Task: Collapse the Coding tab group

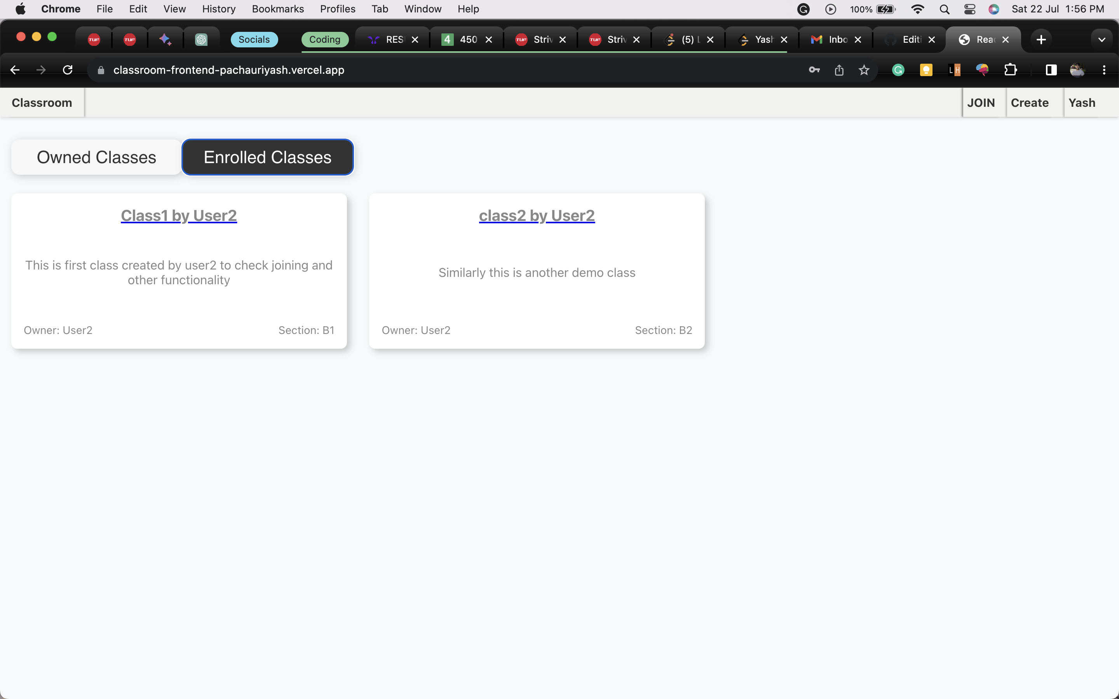Action: click(324, 39)
